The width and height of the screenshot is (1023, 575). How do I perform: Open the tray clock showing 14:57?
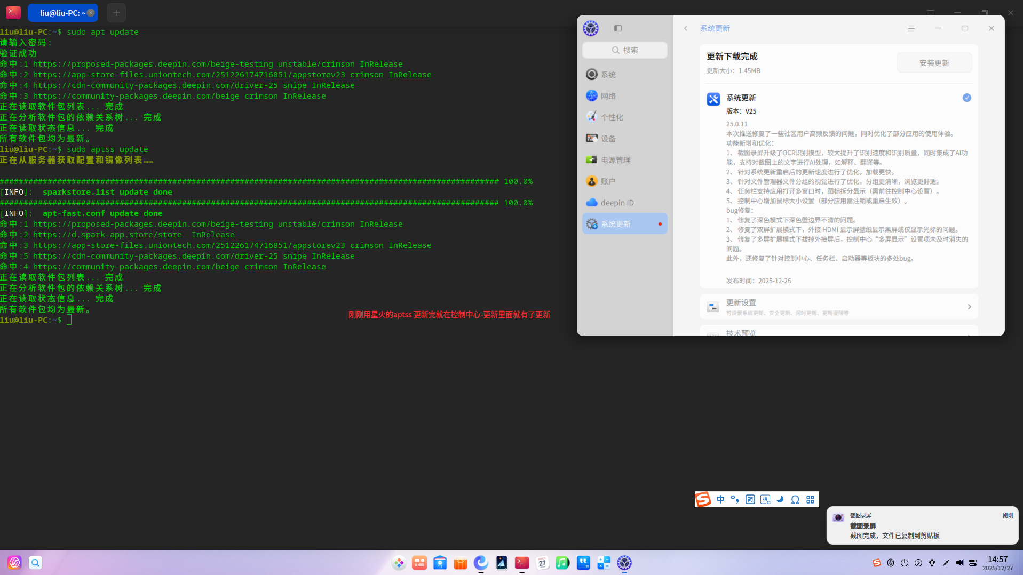coord(997,563)
